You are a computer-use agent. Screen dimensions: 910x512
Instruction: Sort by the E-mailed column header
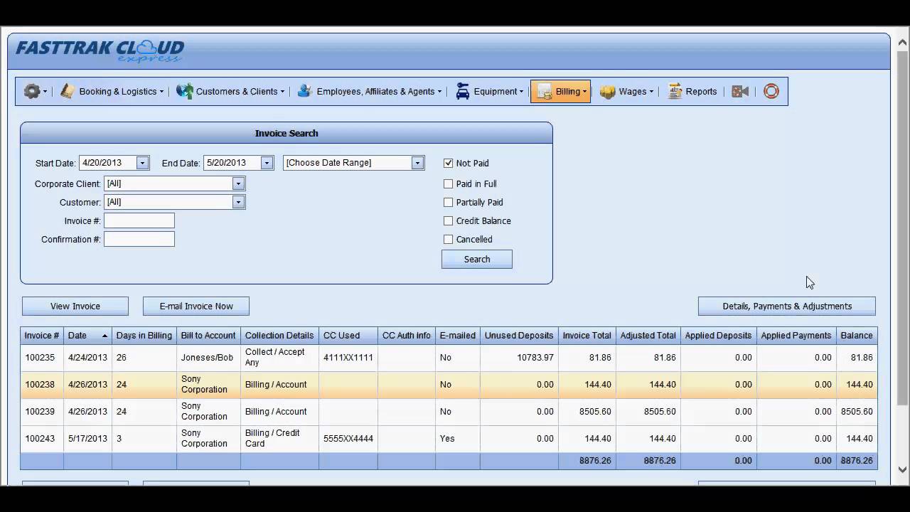(457, 336)
